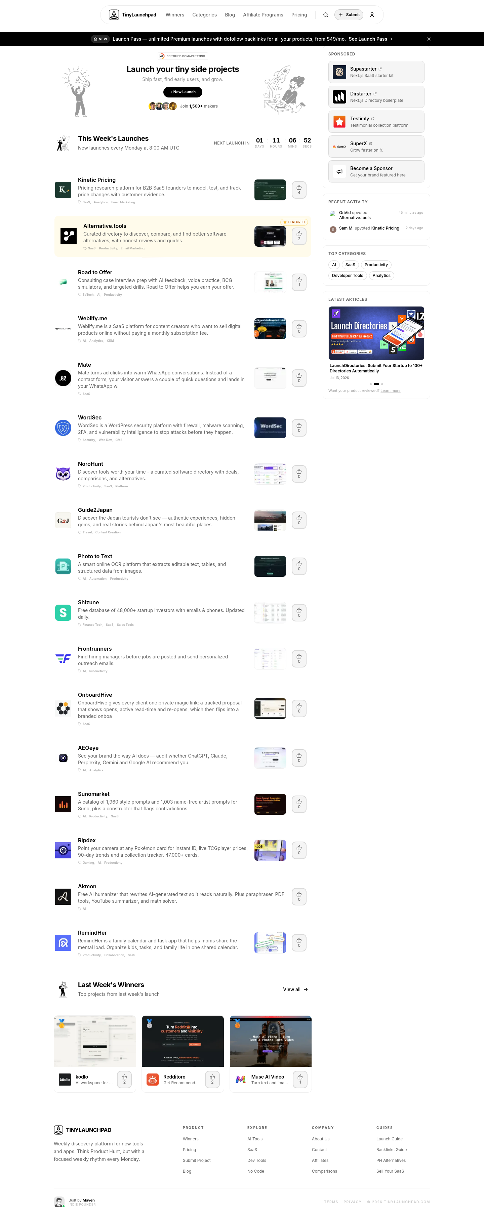Upvote Road to Offer
The height and width of the screenshot is (1218, 484).
[x=299, y=282]
